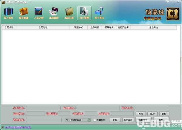
Task: Click the red status indicator icon
Action: [x=2, y=127]
